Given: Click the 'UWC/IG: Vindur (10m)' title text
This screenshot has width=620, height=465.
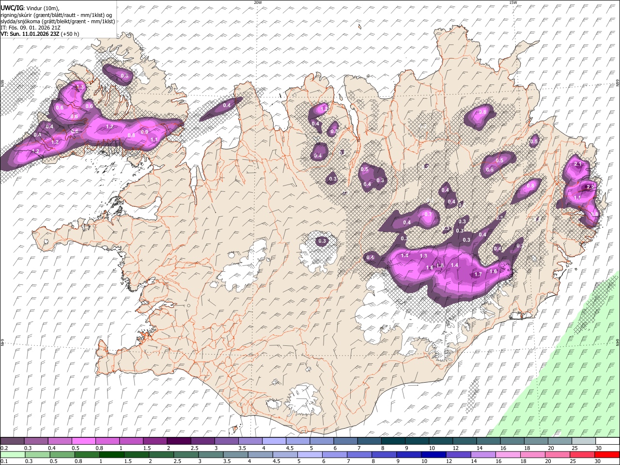Looking at the screenshot, I should [x=30, y=8].
